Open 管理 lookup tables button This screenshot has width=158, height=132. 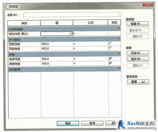coord(138,82)
